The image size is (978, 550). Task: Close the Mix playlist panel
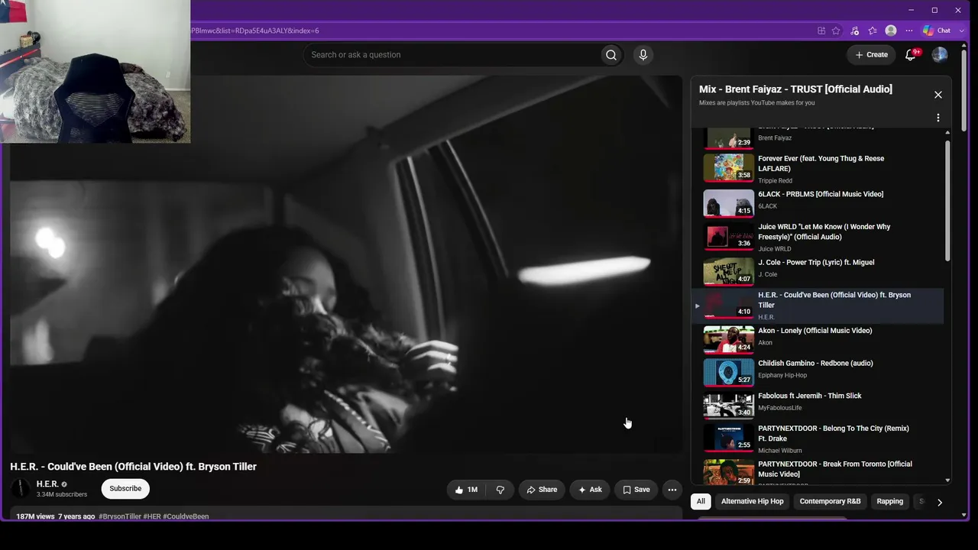(938, 95)
